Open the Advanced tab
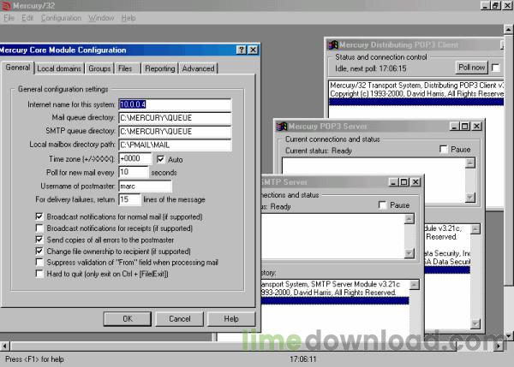Screen dimensions: 514x367 (x=198, y=68)
